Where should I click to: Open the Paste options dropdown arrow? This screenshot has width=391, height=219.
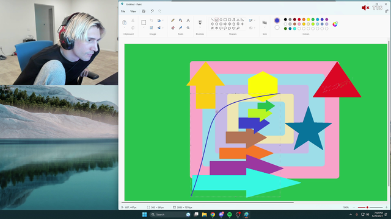tap(125, 27)
